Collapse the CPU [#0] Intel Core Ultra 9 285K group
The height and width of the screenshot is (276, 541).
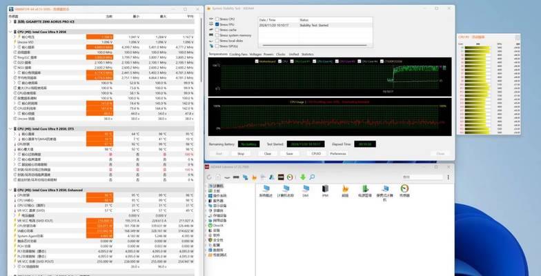10,32
